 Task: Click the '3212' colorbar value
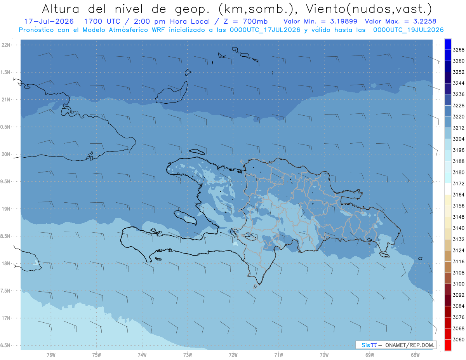pos(459,128)
